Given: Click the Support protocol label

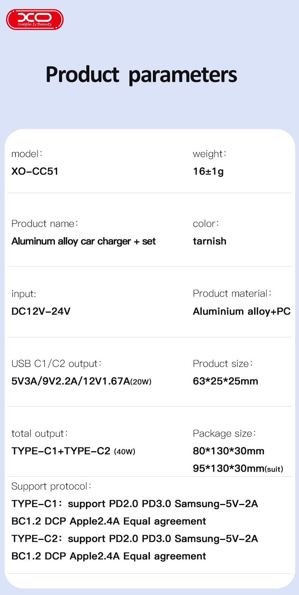Looking at the screenshot, I should click(51, 486).
